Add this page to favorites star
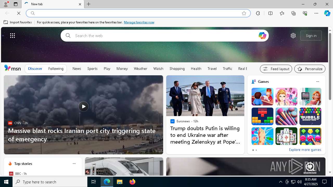Image resolution: width=333 pixels, height=187 pixels. pyautogui.click(x=244, y=13)
